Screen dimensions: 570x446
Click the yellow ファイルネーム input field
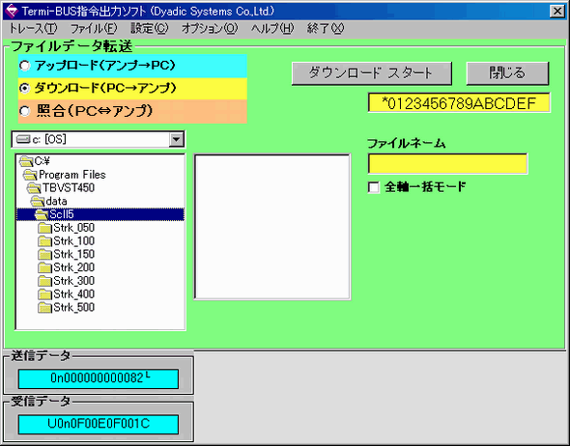point(447,164)
